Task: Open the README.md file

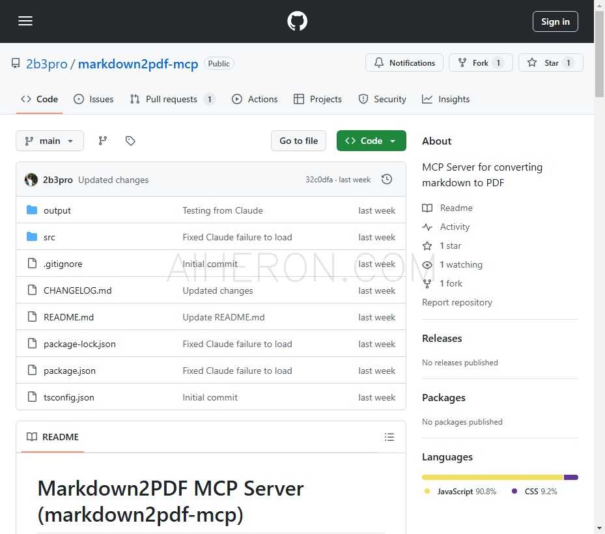Action: [68, 317]
